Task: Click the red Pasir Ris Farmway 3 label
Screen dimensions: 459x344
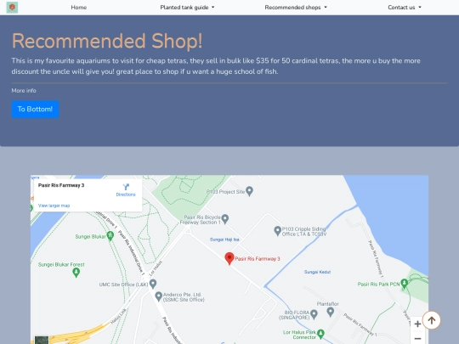Action: 258,259
